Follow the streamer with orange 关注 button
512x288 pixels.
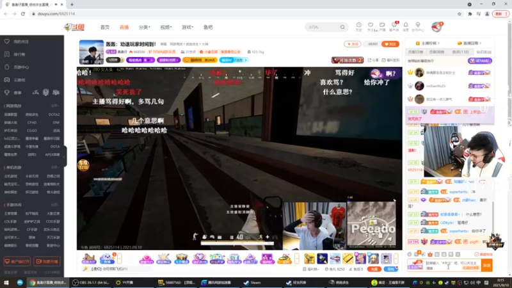(390, 44)
